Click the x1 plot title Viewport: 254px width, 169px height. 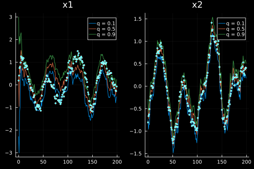[68, 5]
